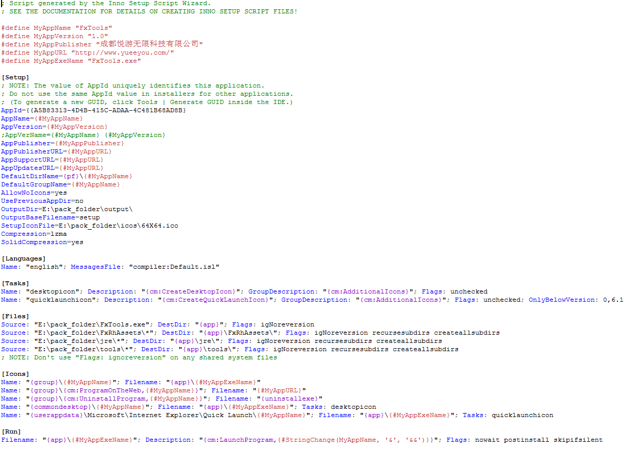Screen dimensions: 637x449
Task: Click the DefaultDirName={pf}\{#MyAppName} line
Action: 67,176
